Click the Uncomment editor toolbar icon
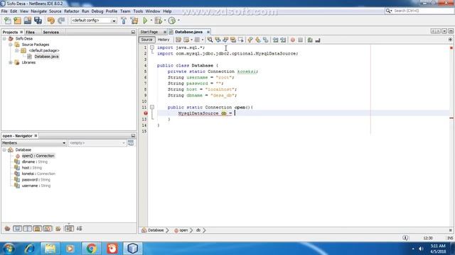This screenshot has width=455, height=255. (x=318, y=40)
